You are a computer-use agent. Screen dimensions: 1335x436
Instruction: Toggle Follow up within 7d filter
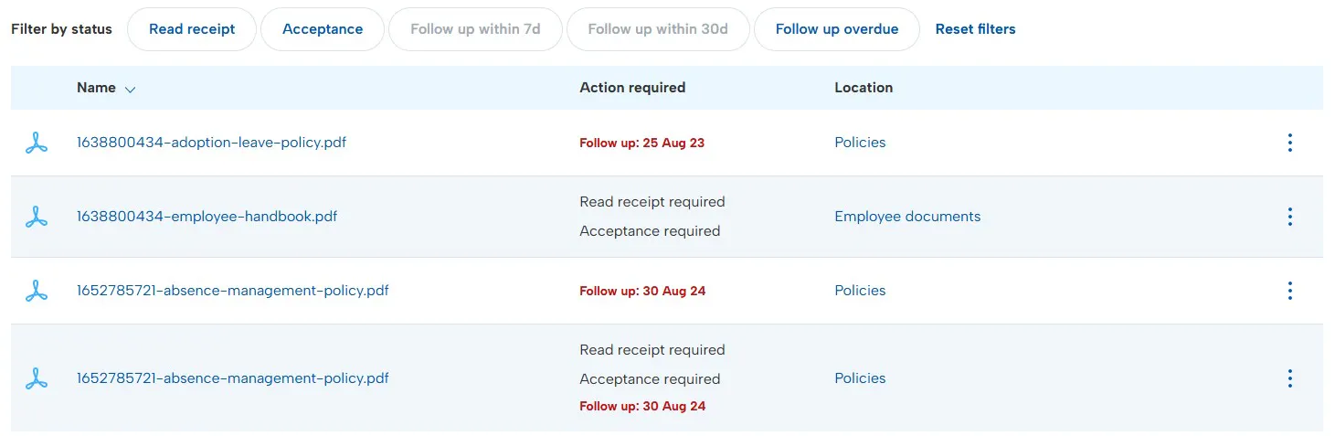point(475,29)
